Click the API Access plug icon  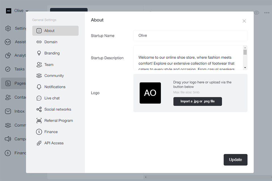pyautogui.click(x=39, y=143)
